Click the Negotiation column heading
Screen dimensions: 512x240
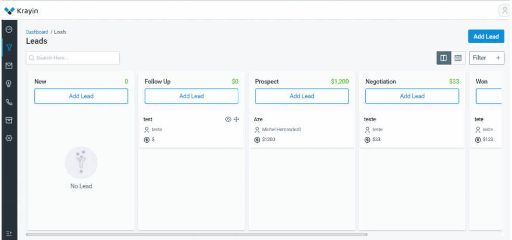[381, 82]
